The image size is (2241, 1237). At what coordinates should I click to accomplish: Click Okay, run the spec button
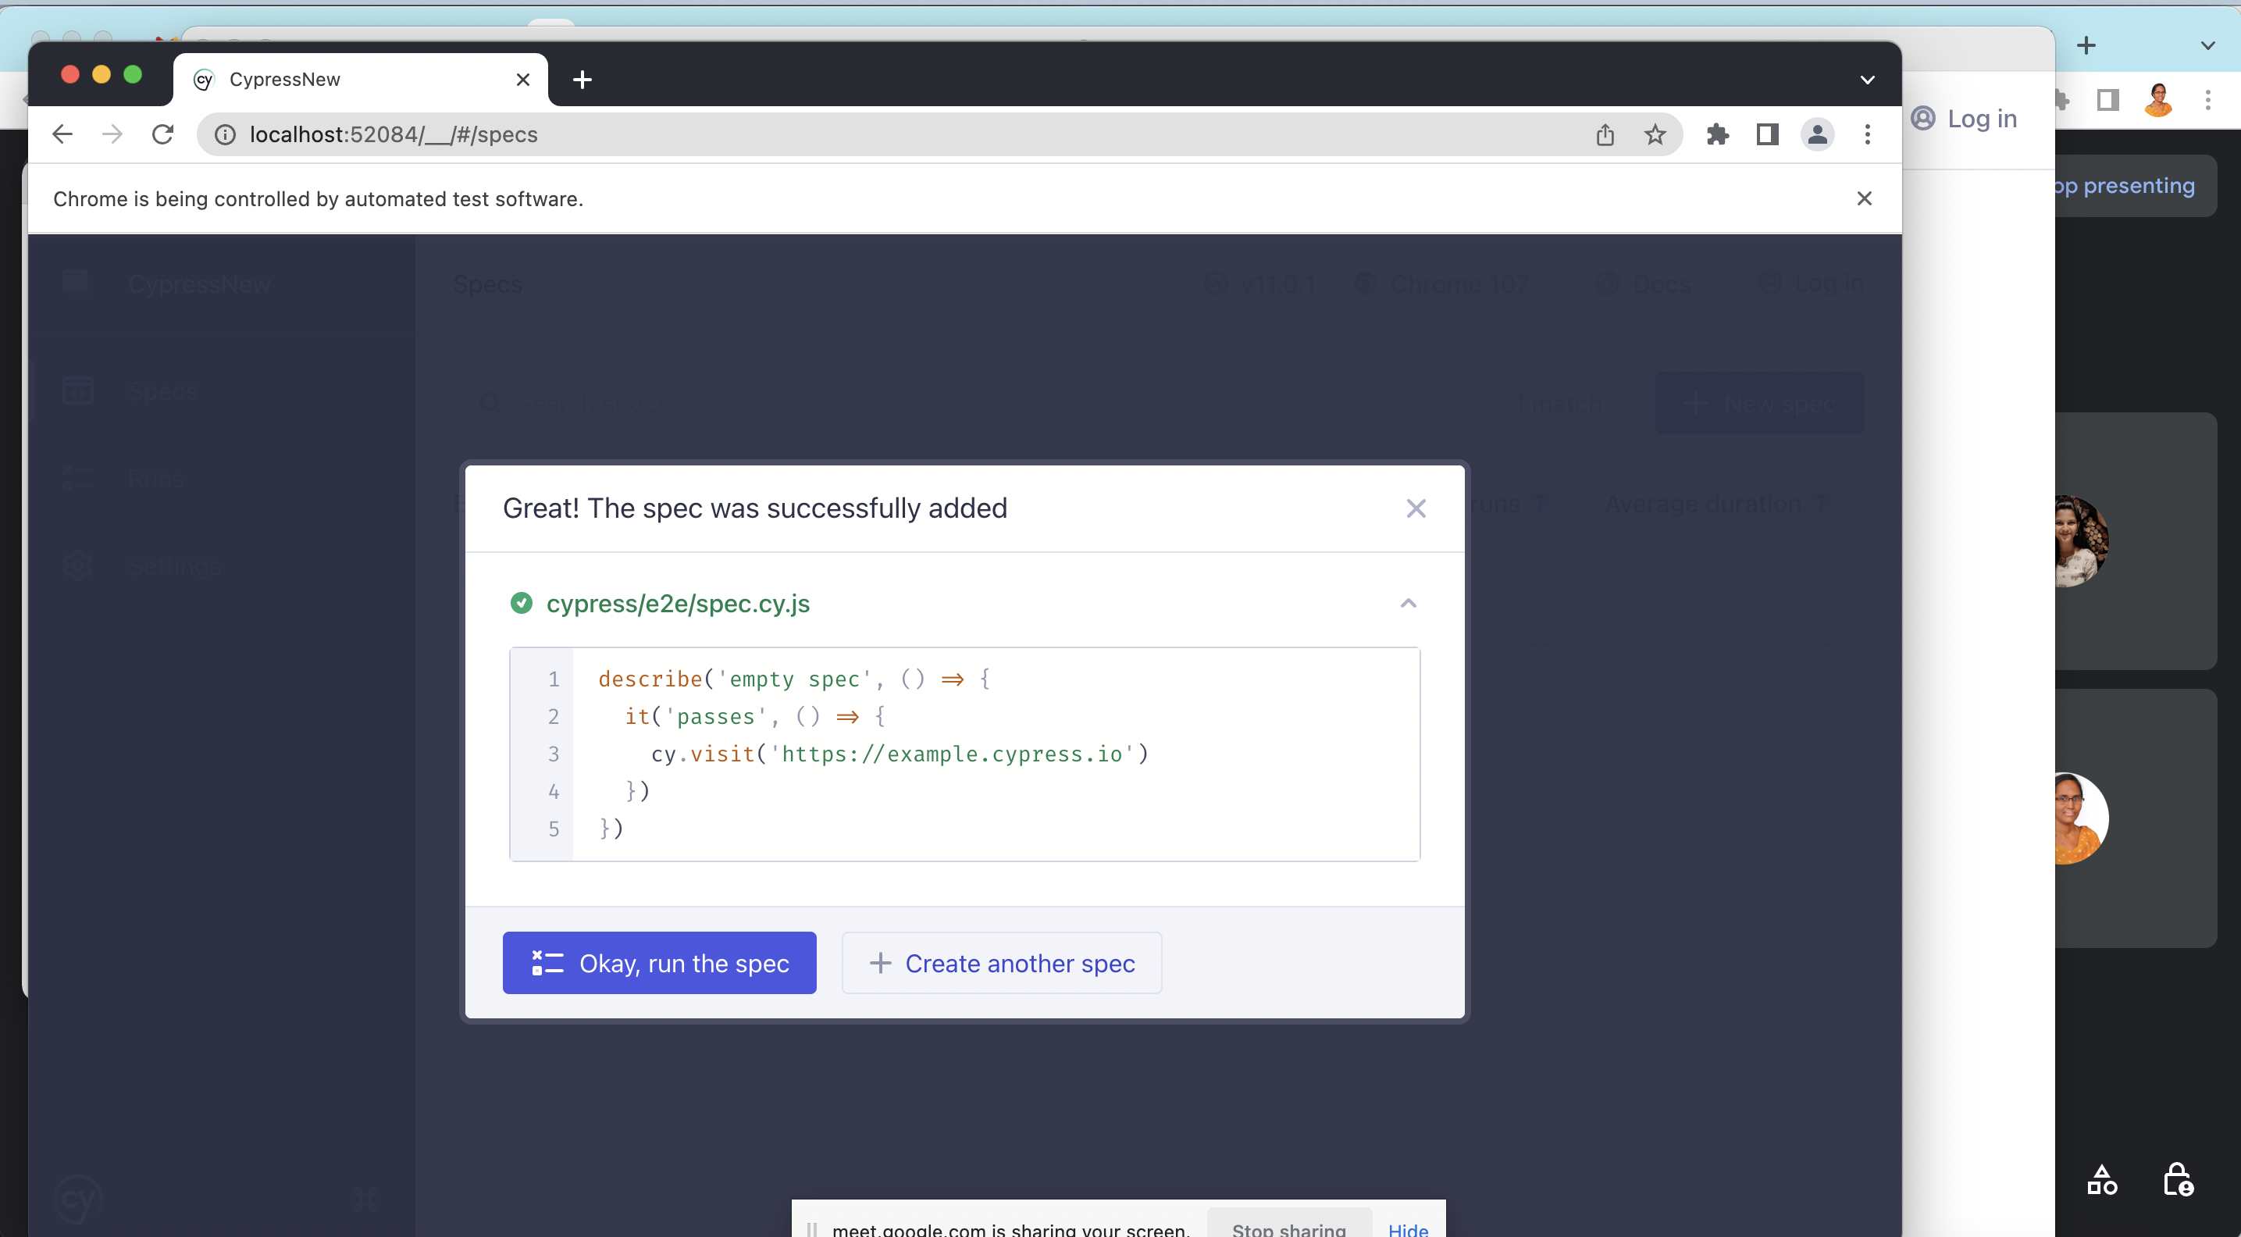(660, 963)
